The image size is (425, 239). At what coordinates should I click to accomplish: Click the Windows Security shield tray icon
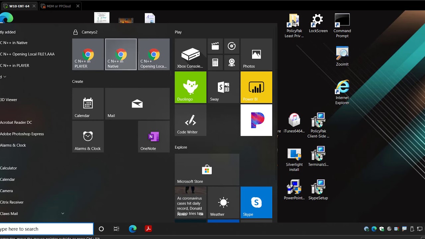[382, 229]
